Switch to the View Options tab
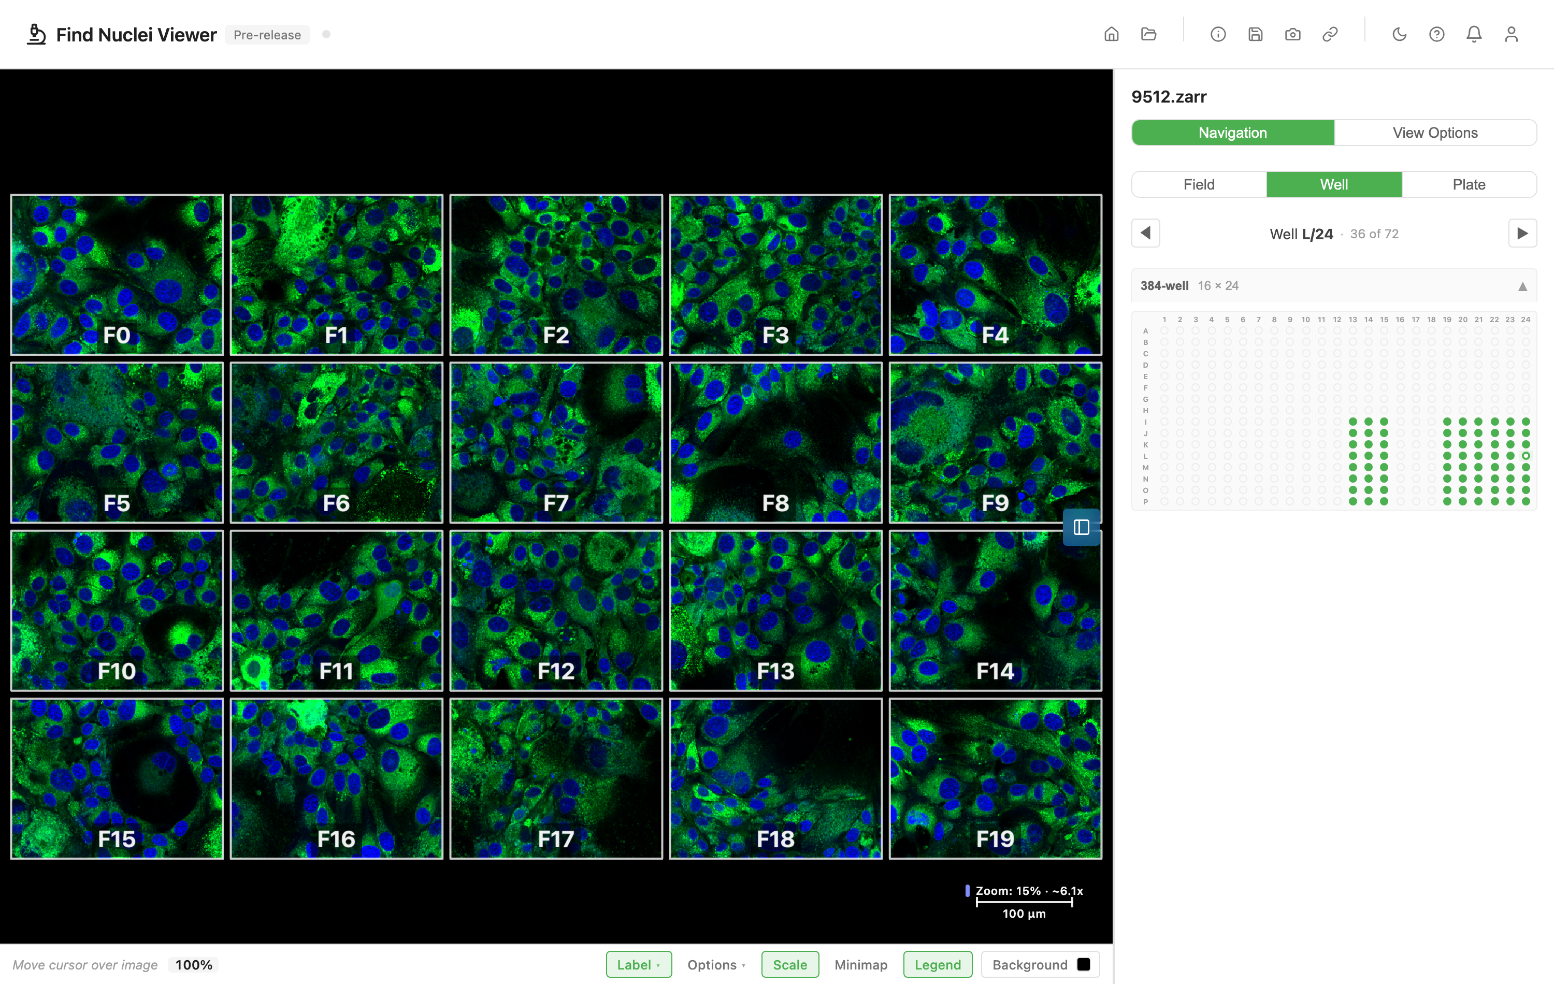Viewport: 1554px width, 984px height. coord(1435,132)
